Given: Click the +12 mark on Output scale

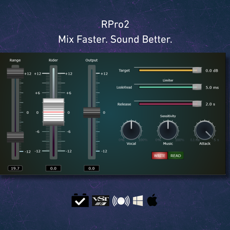Looking at the screenshot, I should (104, 74).
